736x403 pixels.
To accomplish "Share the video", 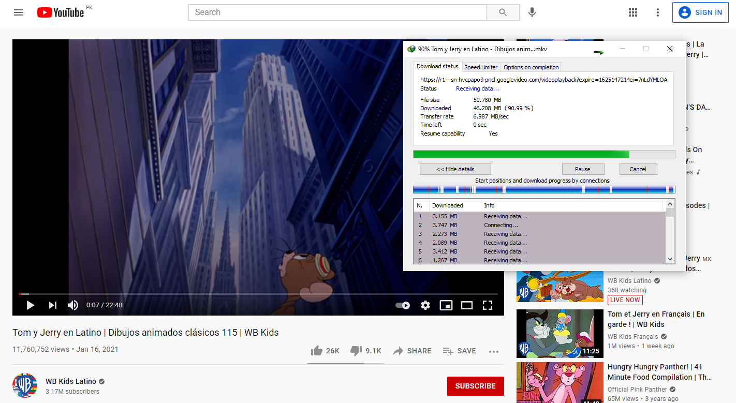I will click(412, 351).
